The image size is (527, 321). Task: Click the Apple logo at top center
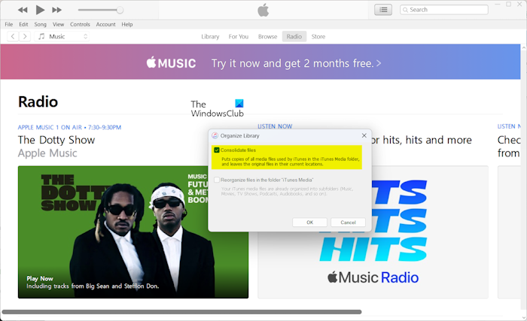coord(263,10)
